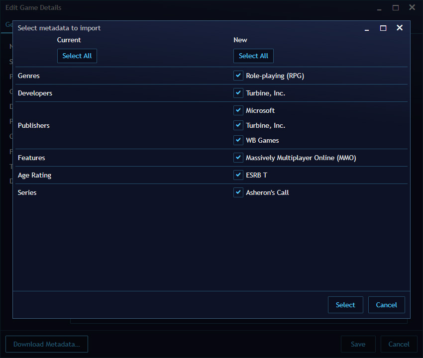The image size is (423, 358).
Task: Uncheck the Role-playing (RPG) genre
Action: (x=238, y=76)
